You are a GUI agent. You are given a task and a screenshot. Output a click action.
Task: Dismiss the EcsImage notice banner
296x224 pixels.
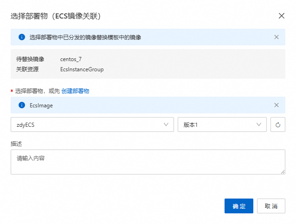click(277, 105)
